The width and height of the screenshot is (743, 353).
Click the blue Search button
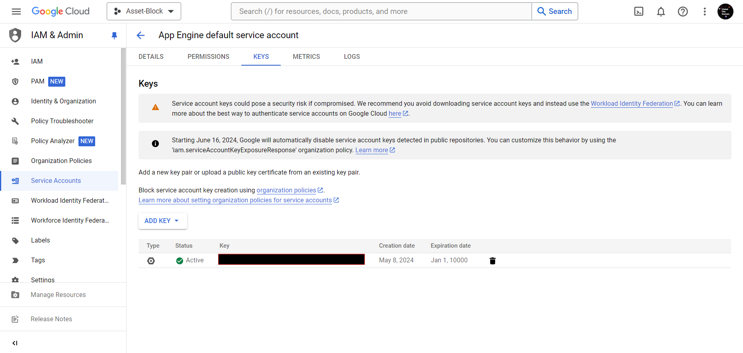click(x=555, y=12)
